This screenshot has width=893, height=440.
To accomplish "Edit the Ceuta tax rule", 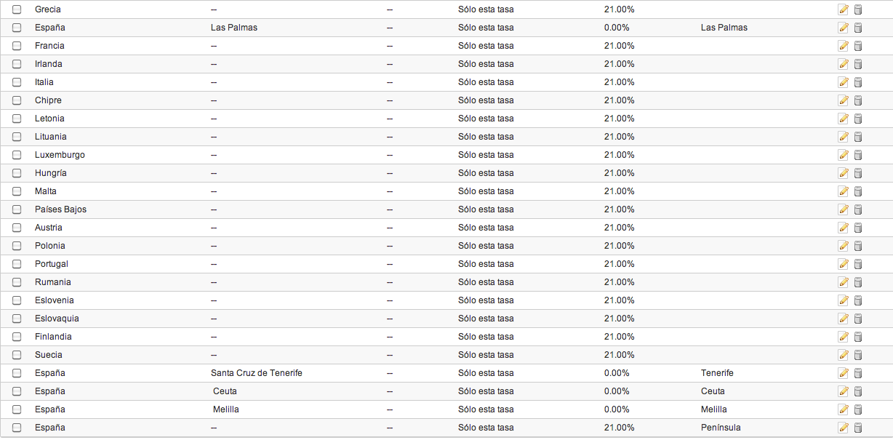I will point(844,391).
